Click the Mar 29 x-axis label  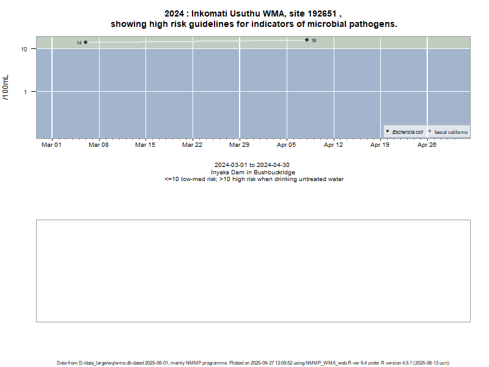(x=239, y=145)
